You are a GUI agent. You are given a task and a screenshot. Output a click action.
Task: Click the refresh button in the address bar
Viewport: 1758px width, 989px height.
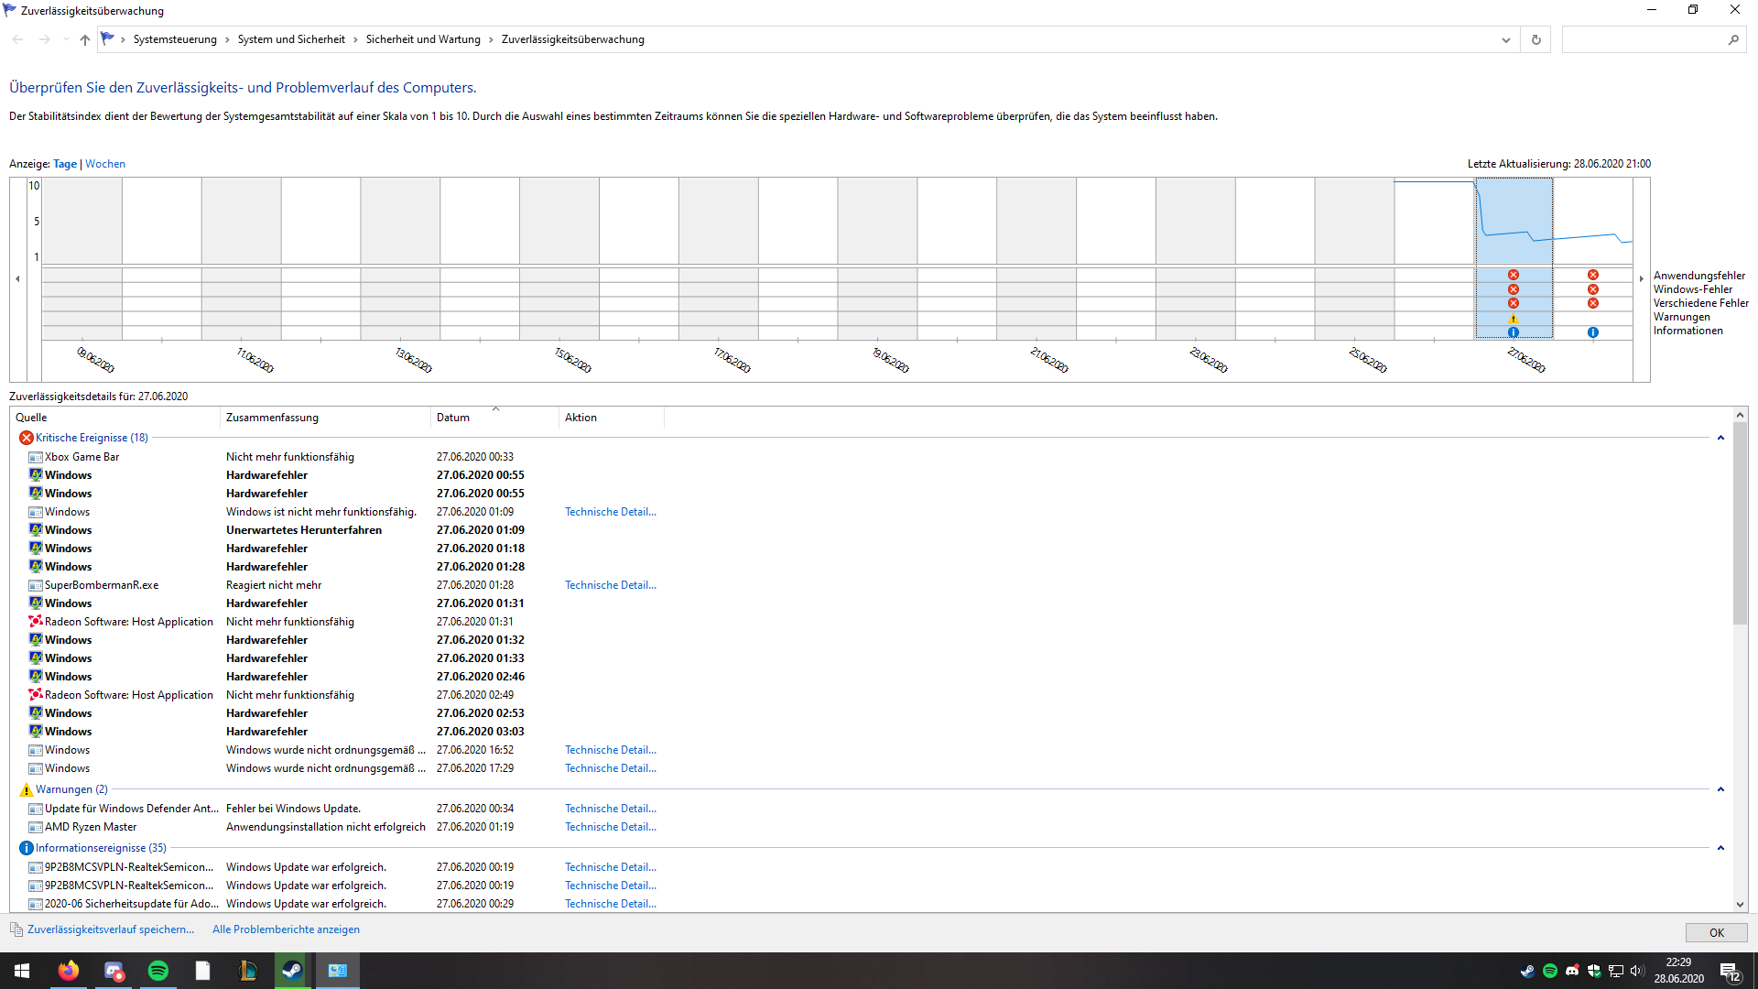click(x=1536, y=39)
